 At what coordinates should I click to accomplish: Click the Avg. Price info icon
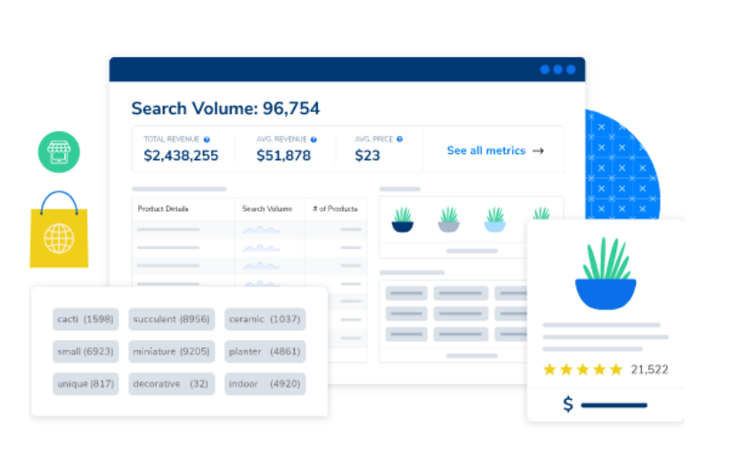pos(400,139)
